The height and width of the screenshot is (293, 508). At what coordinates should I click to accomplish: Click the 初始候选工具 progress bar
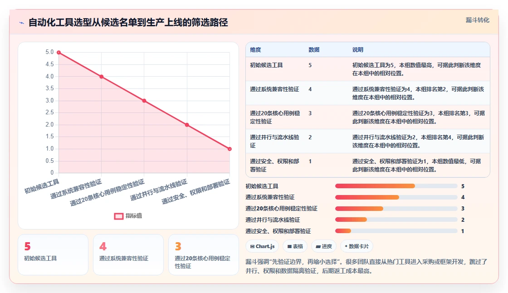[396, 186]
